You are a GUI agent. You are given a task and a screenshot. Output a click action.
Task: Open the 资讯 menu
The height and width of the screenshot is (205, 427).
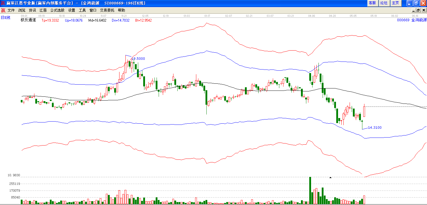pyautogui.click(x=32, y=10)
